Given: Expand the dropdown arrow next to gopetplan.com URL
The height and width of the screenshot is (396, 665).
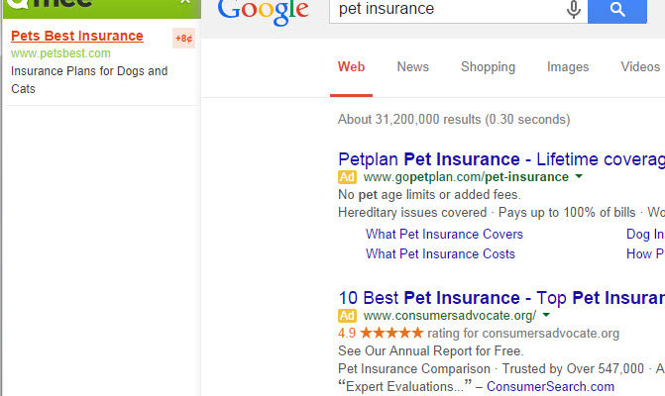Looking at the screenshot, I should (x=579, y=176).
